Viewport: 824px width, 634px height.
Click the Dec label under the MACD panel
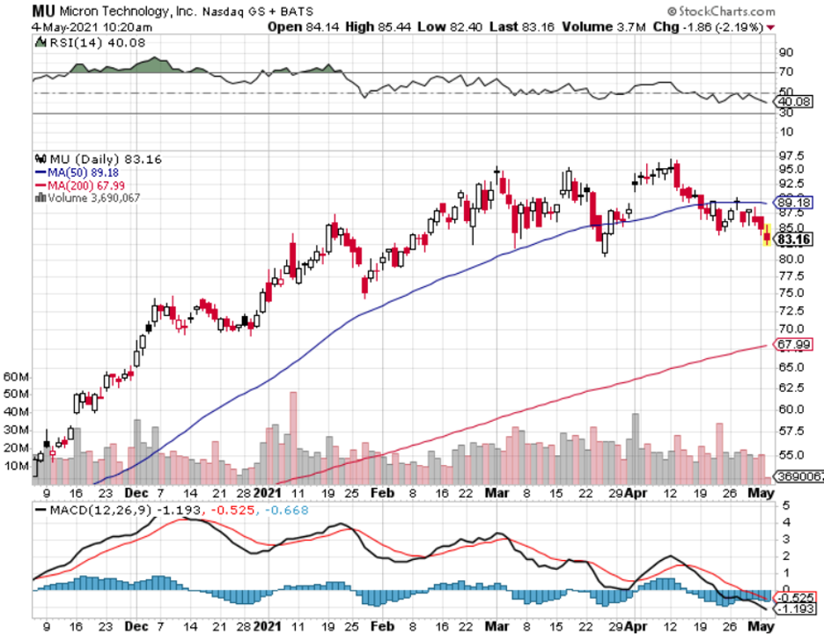[136, 627]
